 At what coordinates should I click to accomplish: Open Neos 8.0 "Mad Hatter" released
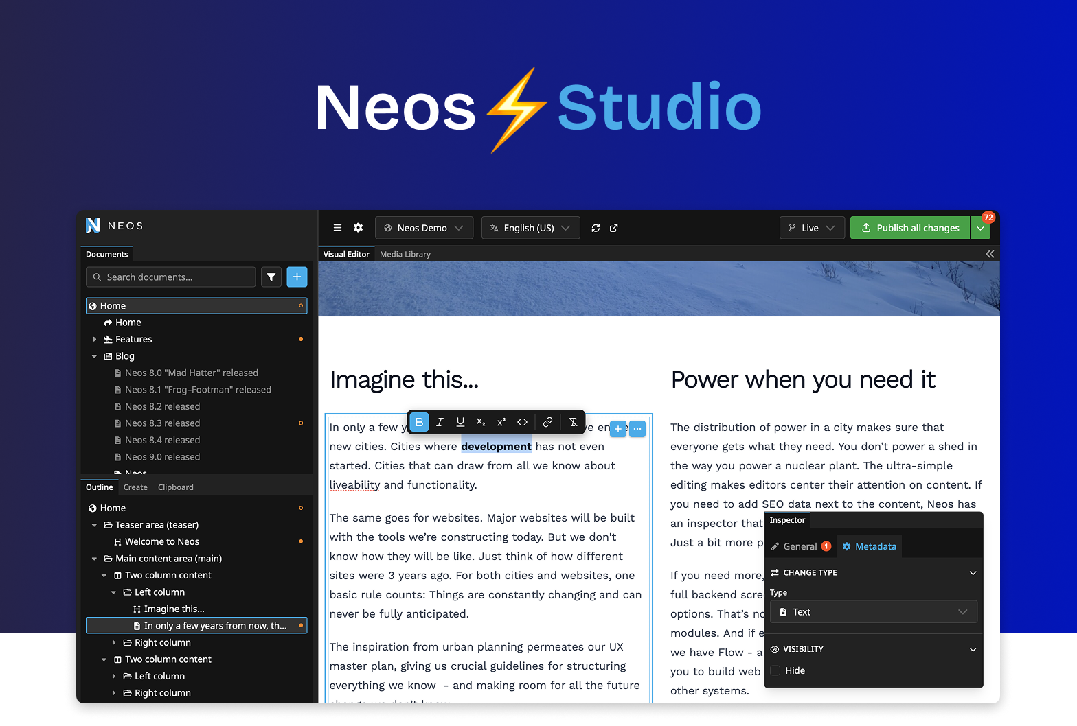(192, 373)
